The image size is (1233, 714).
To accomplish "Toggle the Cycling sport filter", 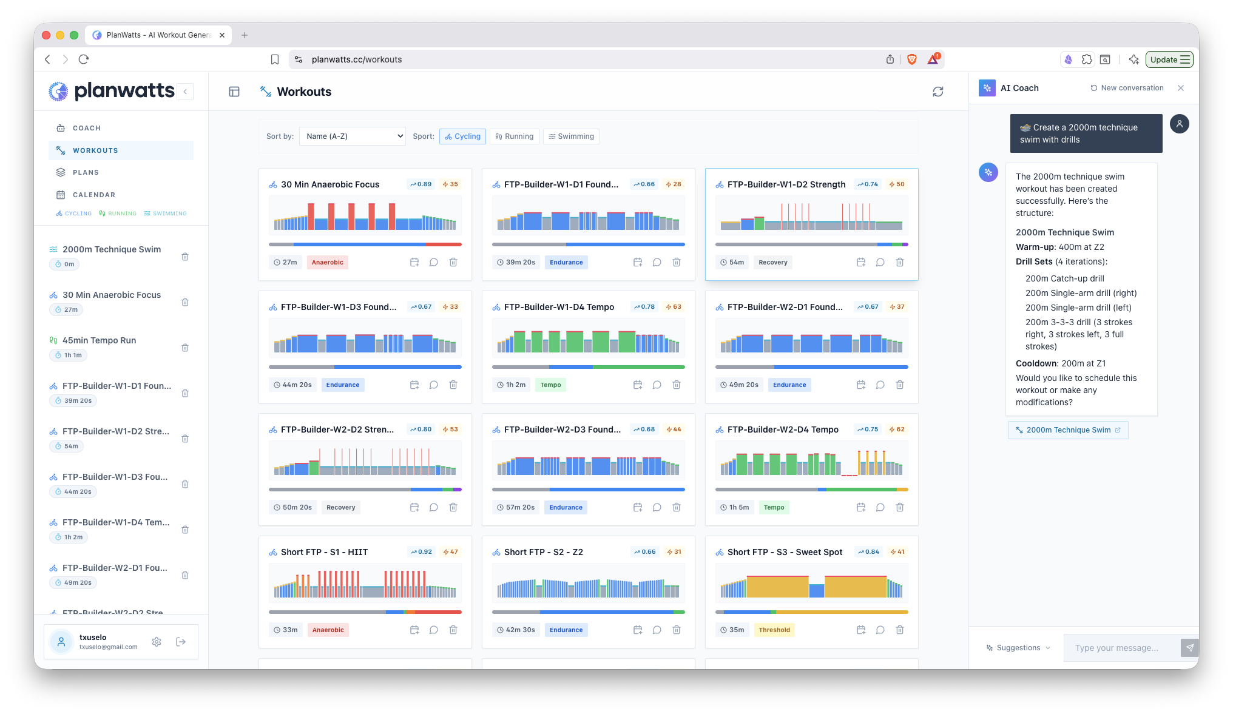I will click(x=463, y=136).
